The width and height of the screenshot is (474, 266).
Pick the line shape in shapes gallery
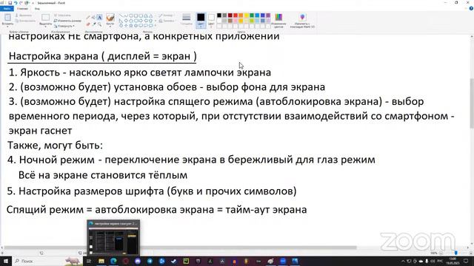pyautogui.click(x=121, y=15)
